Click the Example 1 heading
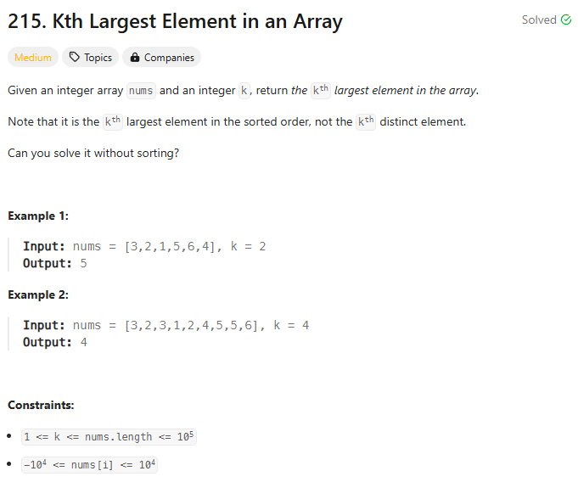Image resolution: width=578 pixels, height=499 pixels. coord(38,216)
